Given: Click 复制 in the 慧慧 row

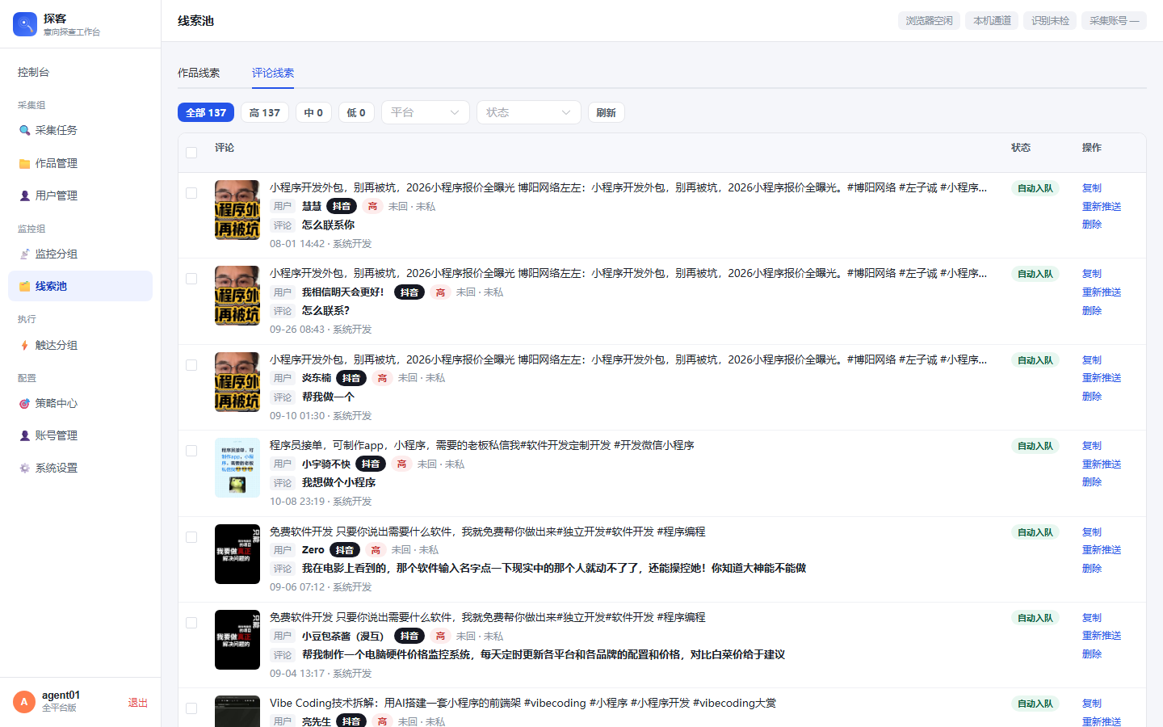Looking at the screenshot, I should point(1092,188).
